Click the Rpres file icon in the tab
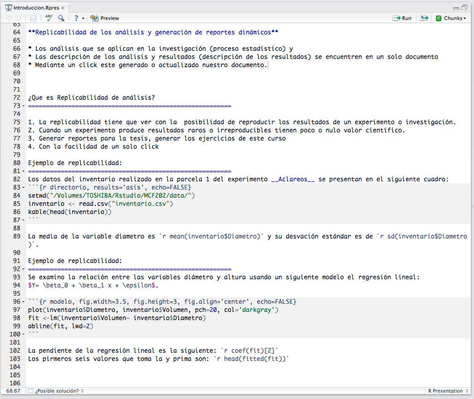Screen dimensions: 474x399 [x=9, y=8]
